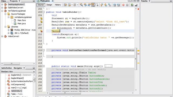Open Members View dropdown
Viewport: 173px width, 97px height.
34,72
